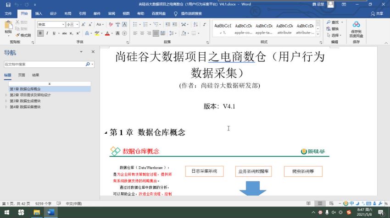This screenshot has height=218, width=390.
Task: Apply subscript formatting
Action: click(71, 33)
